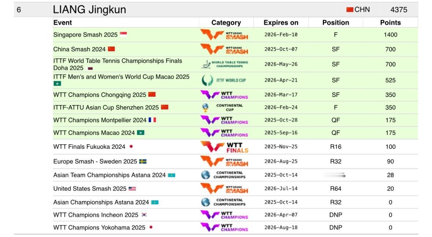Click the CHN flag beside the player name
This screenshot has width=432, height=237.
[x=350, y=10]
